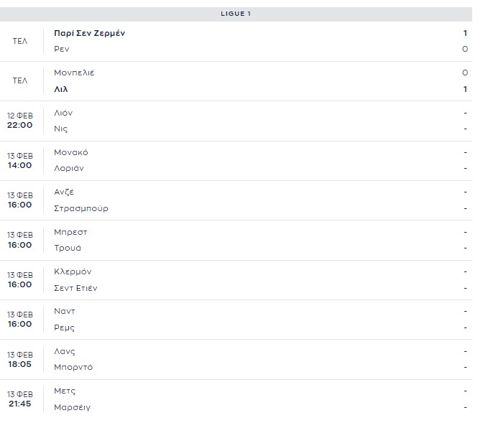Click the 12 ΦΕΒ 22:00 match time

pyautogui.click(x=20, y=120)
